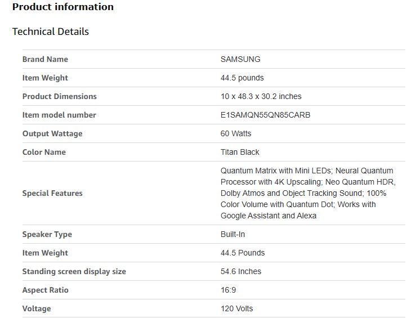Click the Standing screen display size label

(x=74, y=271)
